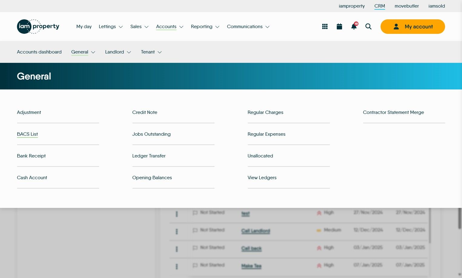Open Contractor Statement Merge link
Viewport: 462px width, 278px height.
tap(394, 112)
